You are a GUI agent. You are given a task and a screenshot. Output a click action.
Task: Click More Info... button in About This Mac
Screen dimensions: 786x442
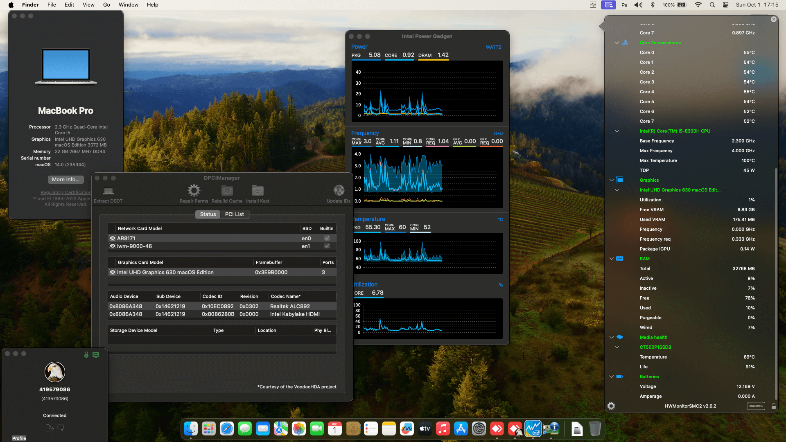pyautogui.click(x=66, y=179)
